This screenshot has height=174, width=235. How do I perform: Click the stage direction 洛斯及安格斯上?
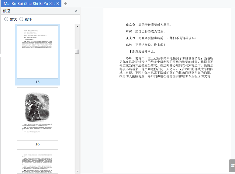point(143,52)
